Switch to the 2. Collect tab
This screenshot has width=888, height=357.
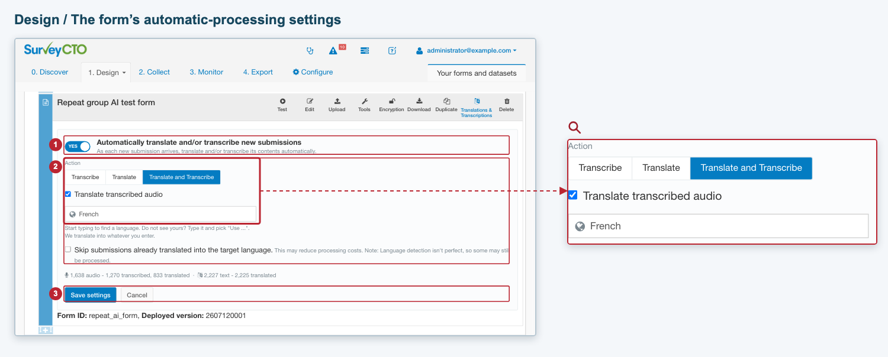pos(154,72)
